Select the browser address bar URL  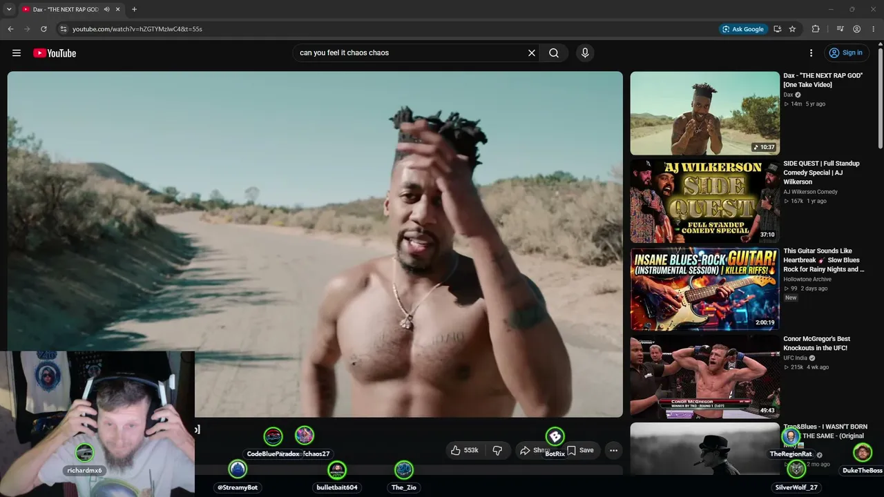(x=137, y=29)
